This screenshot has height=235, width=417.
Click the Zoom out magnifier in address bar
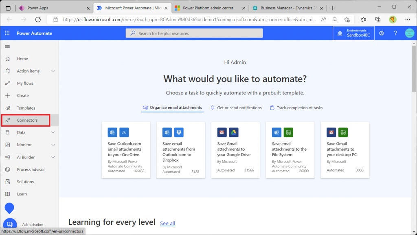pos(335,20)
